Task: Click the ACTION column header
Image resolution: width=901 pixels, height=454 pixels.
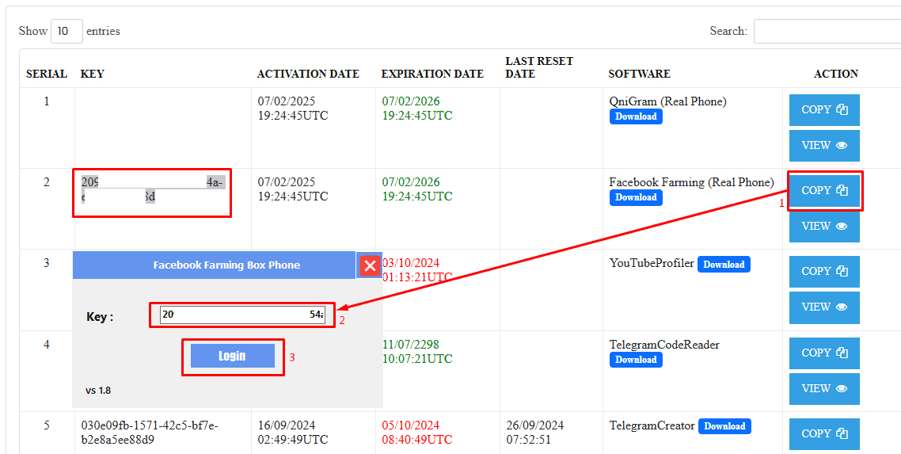Action: [836, 74]
